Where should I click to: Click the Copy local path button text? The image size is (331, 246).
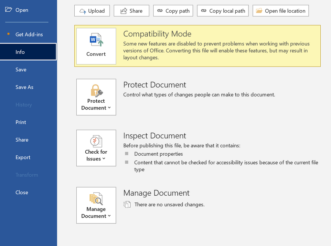227,11
